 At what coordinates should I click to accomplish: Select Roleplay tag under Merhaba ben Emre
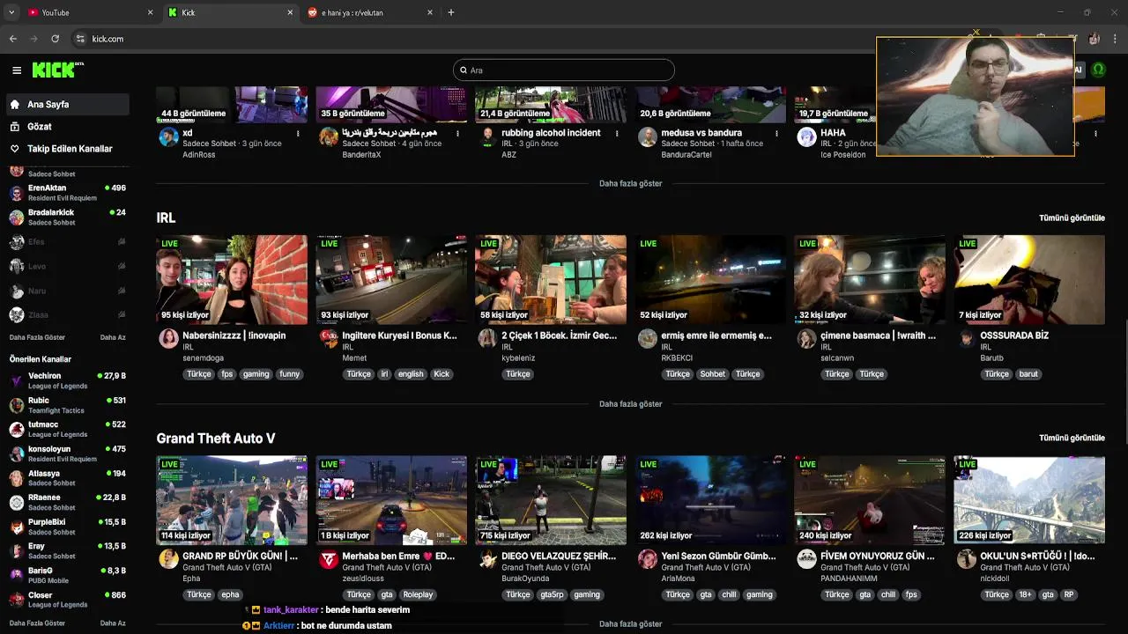click(419, 594)
